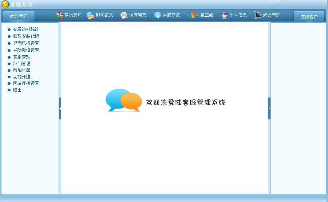Click 退出 to log out
Image resolution: width=328 pixels, height=202 pixels.
pos(17,90)
